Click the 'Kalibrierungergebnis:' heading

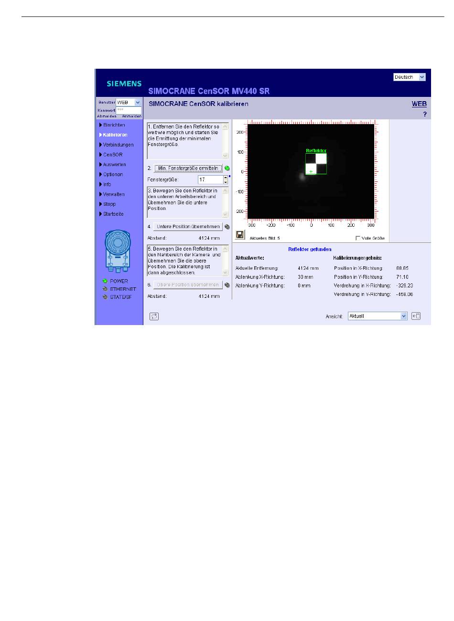[x=357, y=258]
